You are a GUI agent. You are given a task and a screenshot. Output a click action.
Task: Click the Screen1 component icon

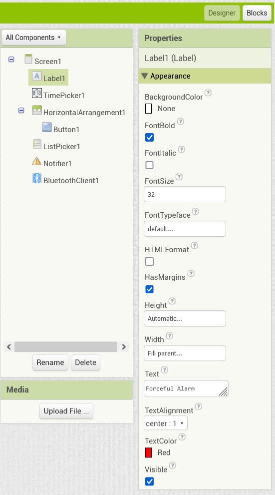(x=28, y=59)
